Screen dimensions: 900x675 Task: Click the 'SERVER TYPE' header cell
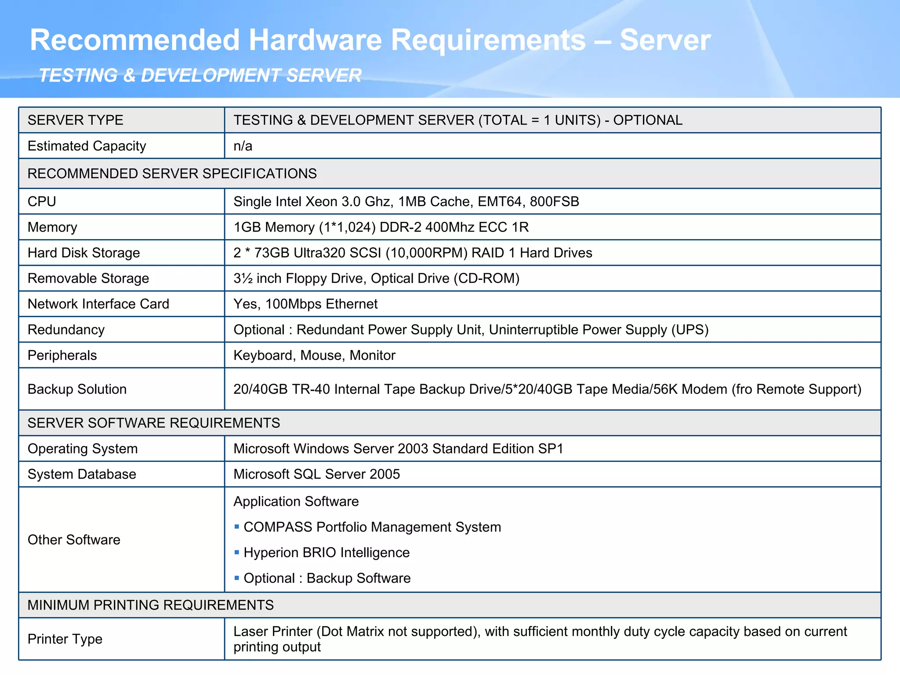coord(75,120)
